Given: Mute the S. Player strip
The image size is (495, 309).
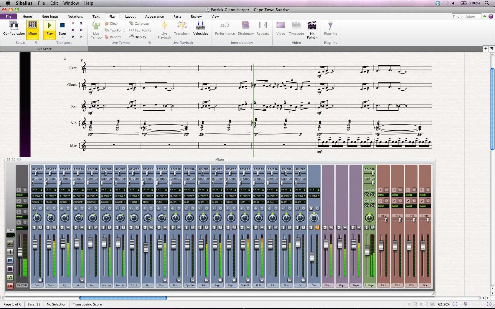Looking at the screenshot, I should 373,227.
